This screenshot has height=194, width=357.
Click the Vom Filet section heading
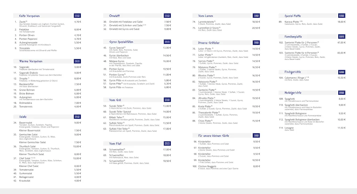[115, 143]
